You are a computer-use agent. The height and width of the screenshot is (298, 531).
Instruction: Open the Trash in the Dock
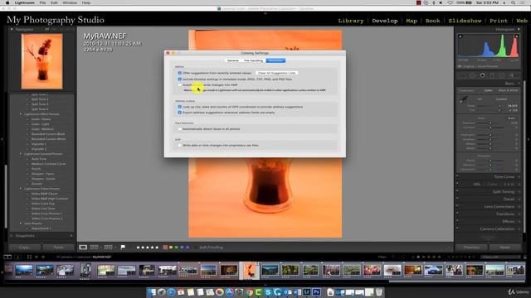tap(379, 292)
